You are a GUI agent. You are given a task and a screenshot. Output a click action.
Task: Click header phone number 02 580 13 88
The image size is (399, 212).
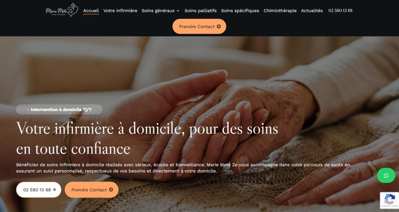(340, 11)
